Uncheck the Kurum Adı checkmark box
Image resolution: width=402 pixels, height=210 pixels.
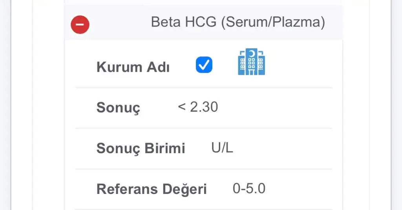coord(204,65)
